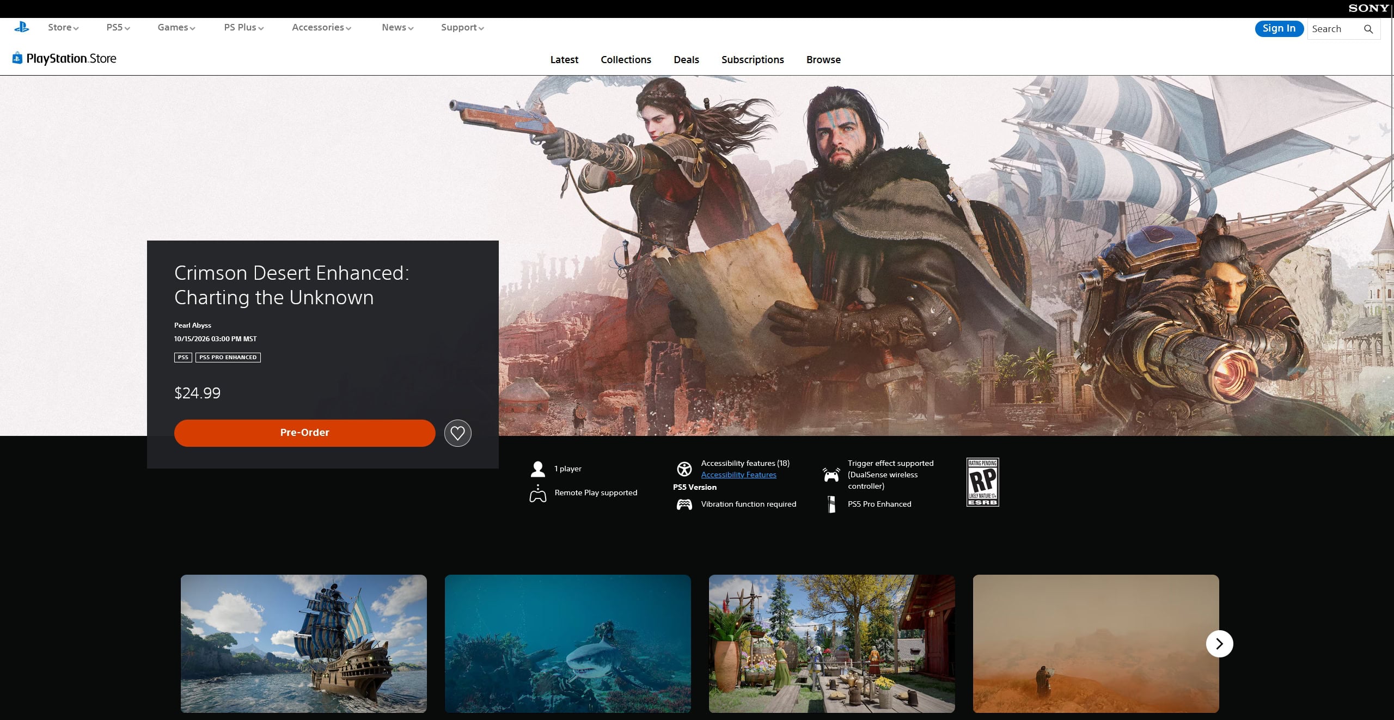Click the Crimson Desert Enhanced game title
Image resolution: width=1394 pixels, height=720 pixels.
(291, 285)
